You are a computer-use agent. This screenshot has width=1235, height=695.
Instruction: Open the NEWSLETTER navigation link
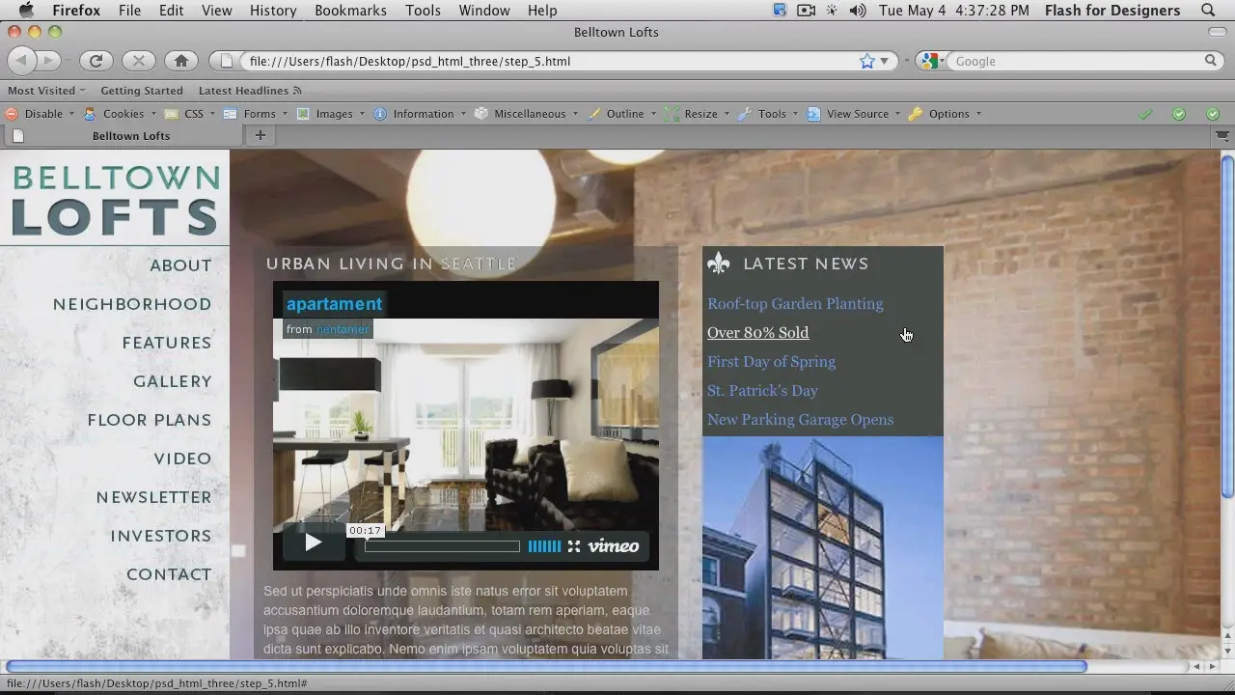(153, 497)
